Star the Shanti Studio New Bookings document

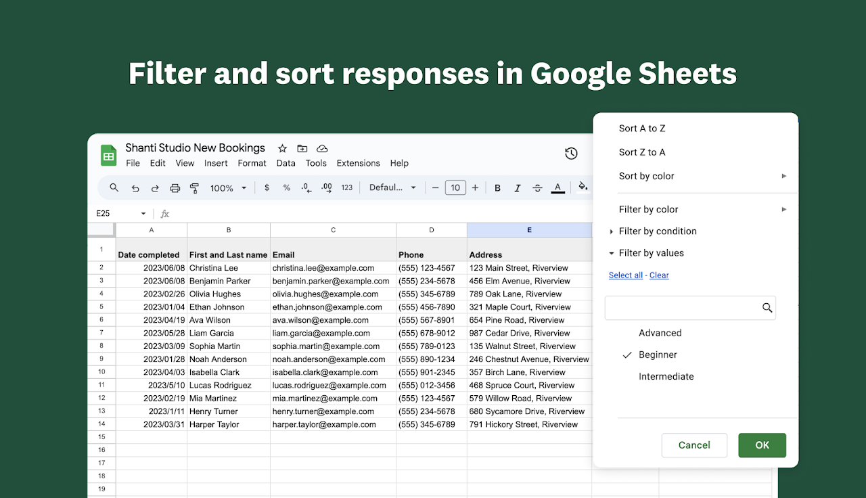coord(282,148)
